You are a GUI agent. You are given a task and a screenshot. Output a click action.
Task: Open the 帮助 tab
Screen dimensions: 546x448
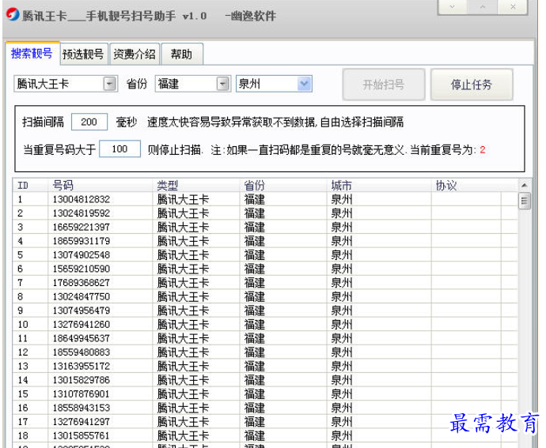click(182, 55)
